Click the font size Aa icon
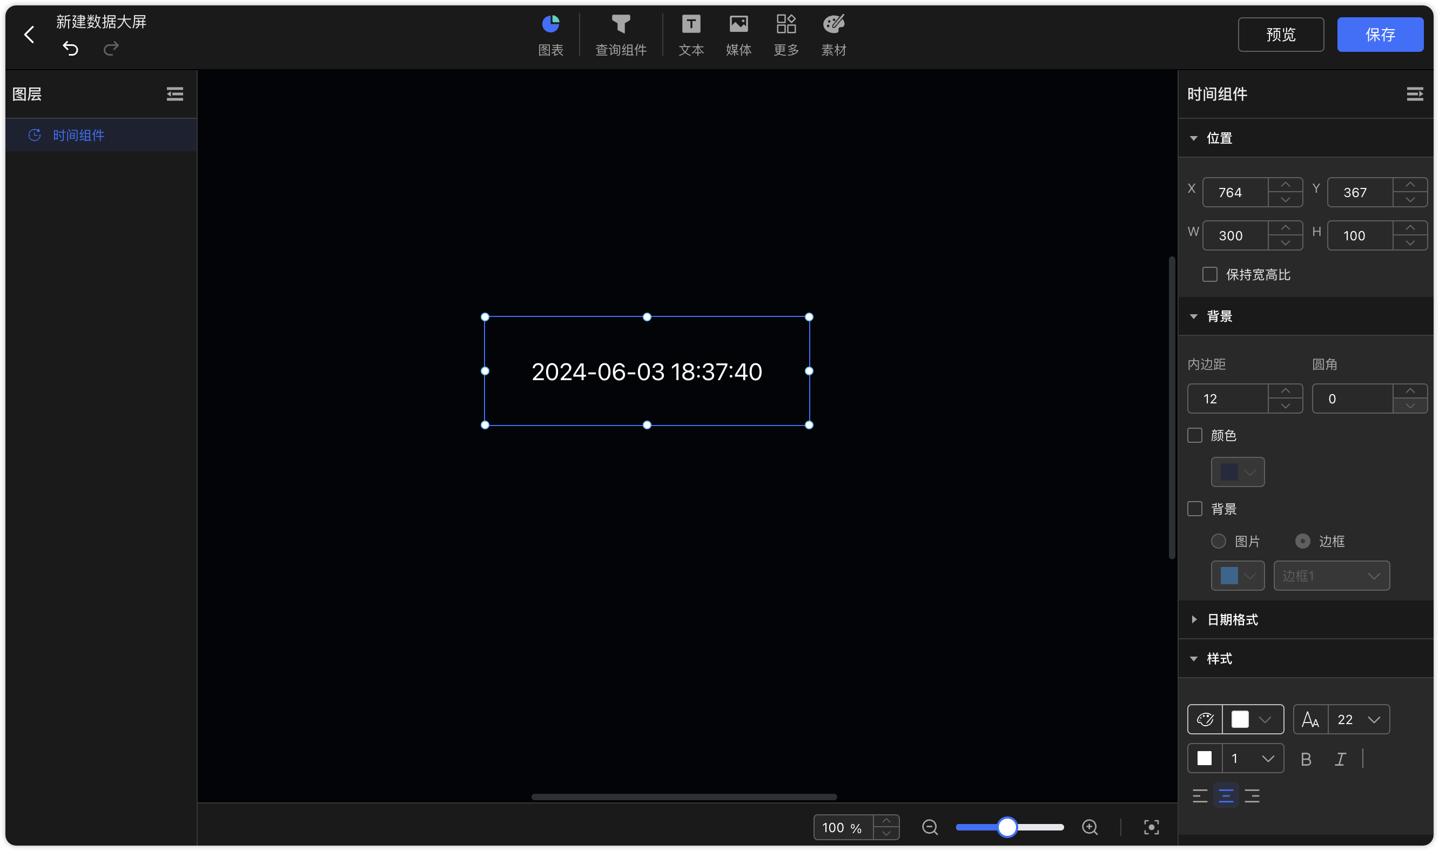This screenshot has width=1439, height=851. pyautogui.click(x=1310, y=719)
